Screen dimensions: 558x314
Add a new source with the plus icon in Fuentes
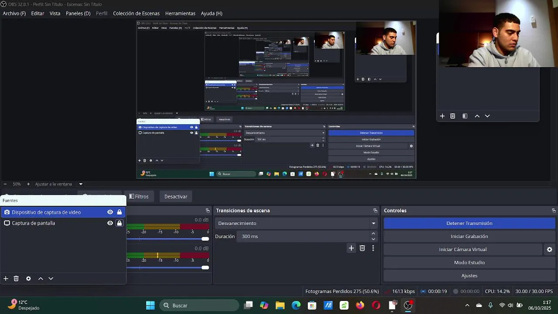(x=6, y=279)
